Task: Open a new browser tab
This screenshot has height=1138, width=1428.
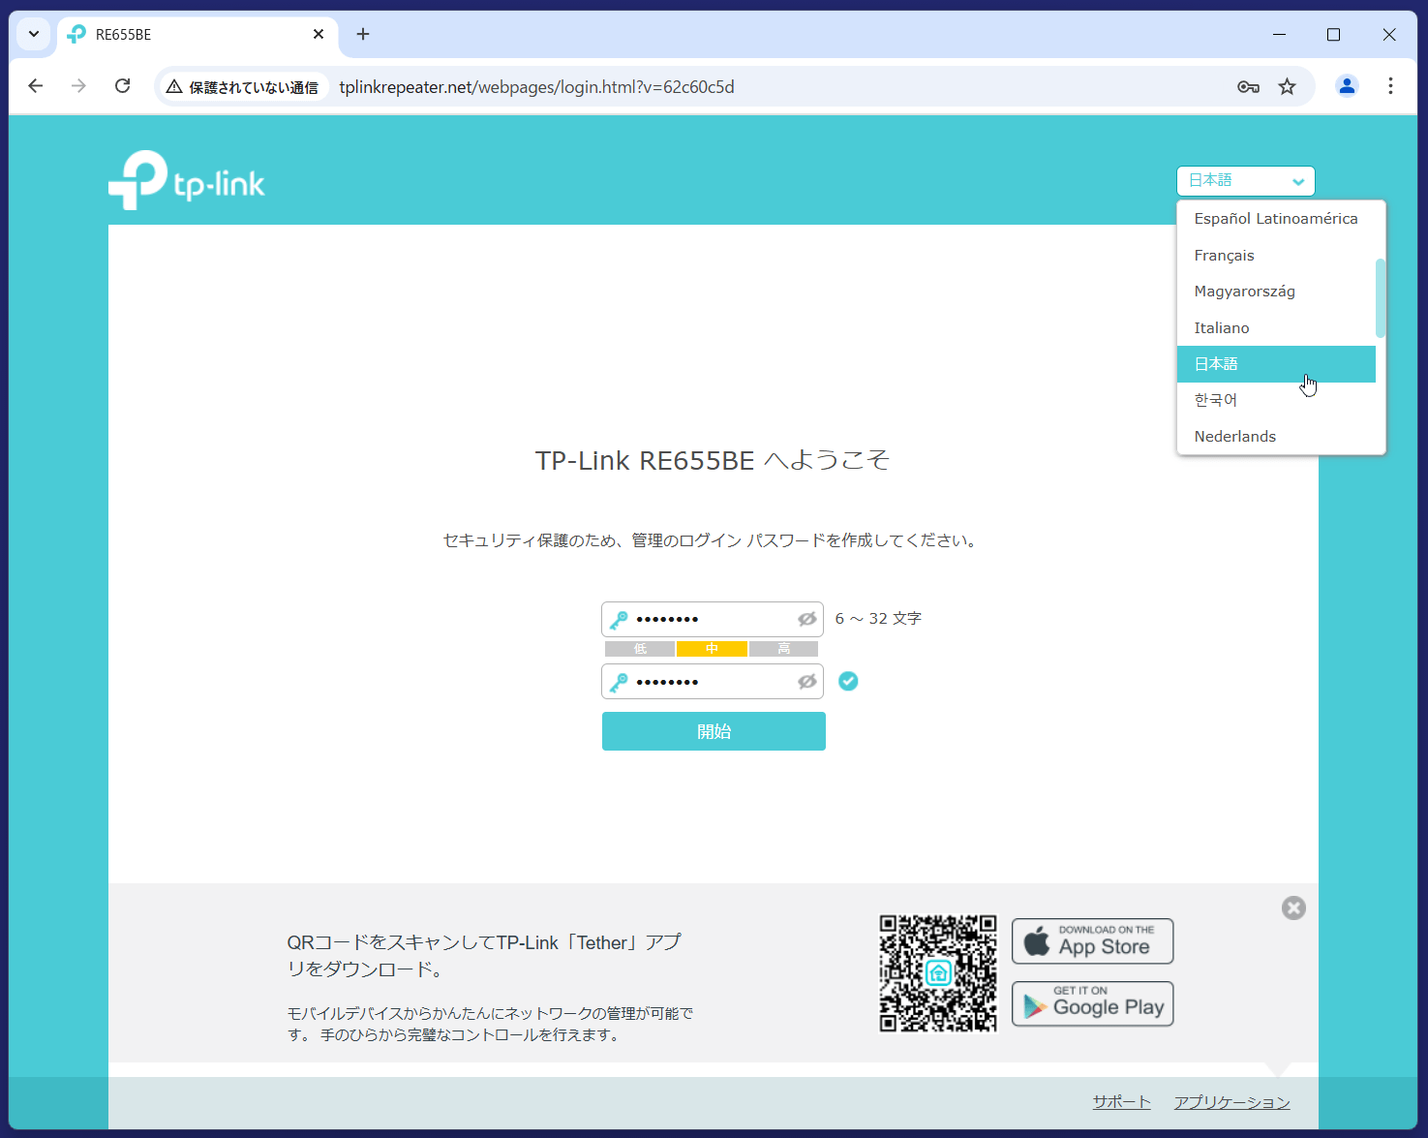Action: point(363,34)
